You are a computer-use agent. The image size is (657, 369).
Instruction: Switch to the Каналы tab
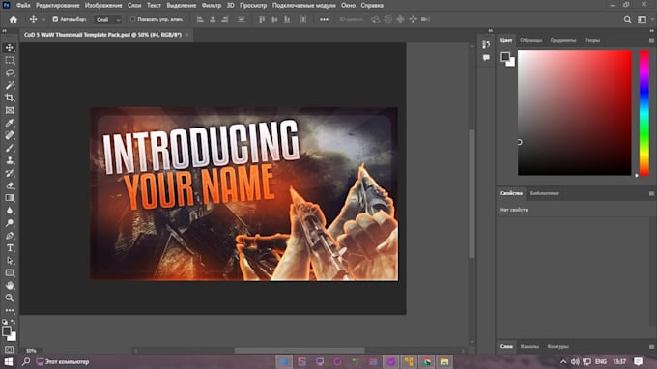pos(529,347)
